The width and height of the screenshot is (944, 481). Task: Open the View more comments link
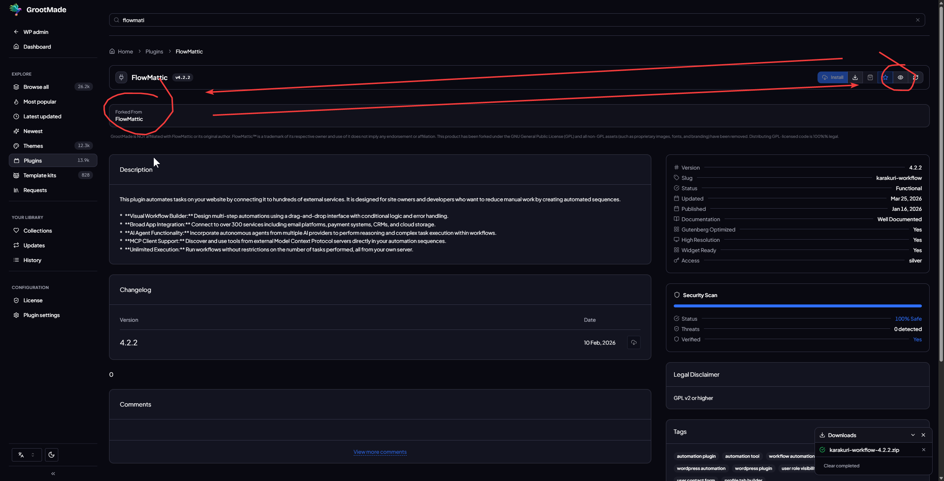[x=380, y=452]
